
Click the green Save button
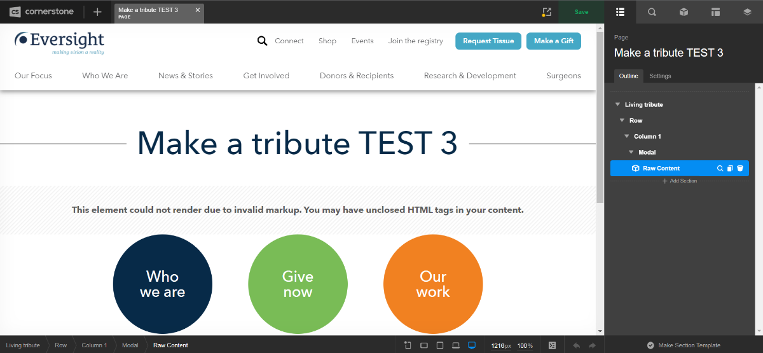click(581, 11)
